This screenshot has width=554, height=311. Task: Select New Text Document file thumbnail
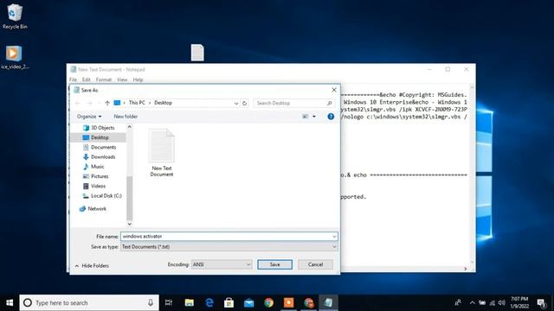(x=162, y=153)
